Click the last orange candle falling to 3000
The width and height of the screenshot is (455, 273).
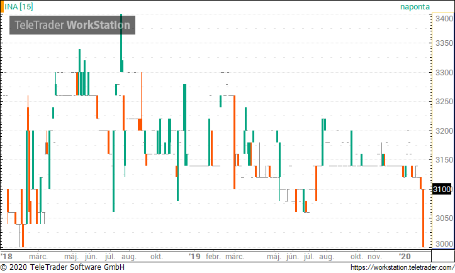pyautogui.click(x=423, y=218)
